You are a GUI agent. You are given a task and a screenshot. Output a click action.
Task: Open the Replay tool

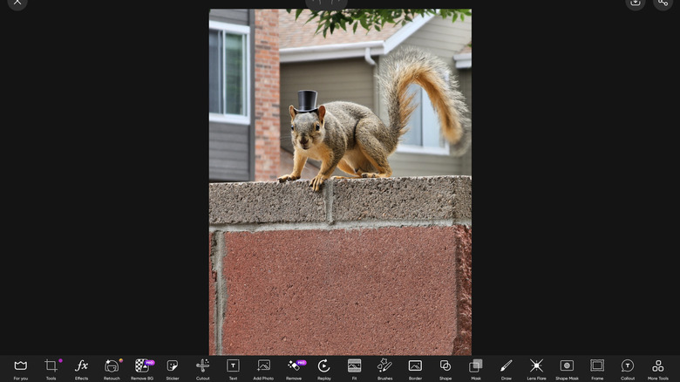(x=324, y=369)
